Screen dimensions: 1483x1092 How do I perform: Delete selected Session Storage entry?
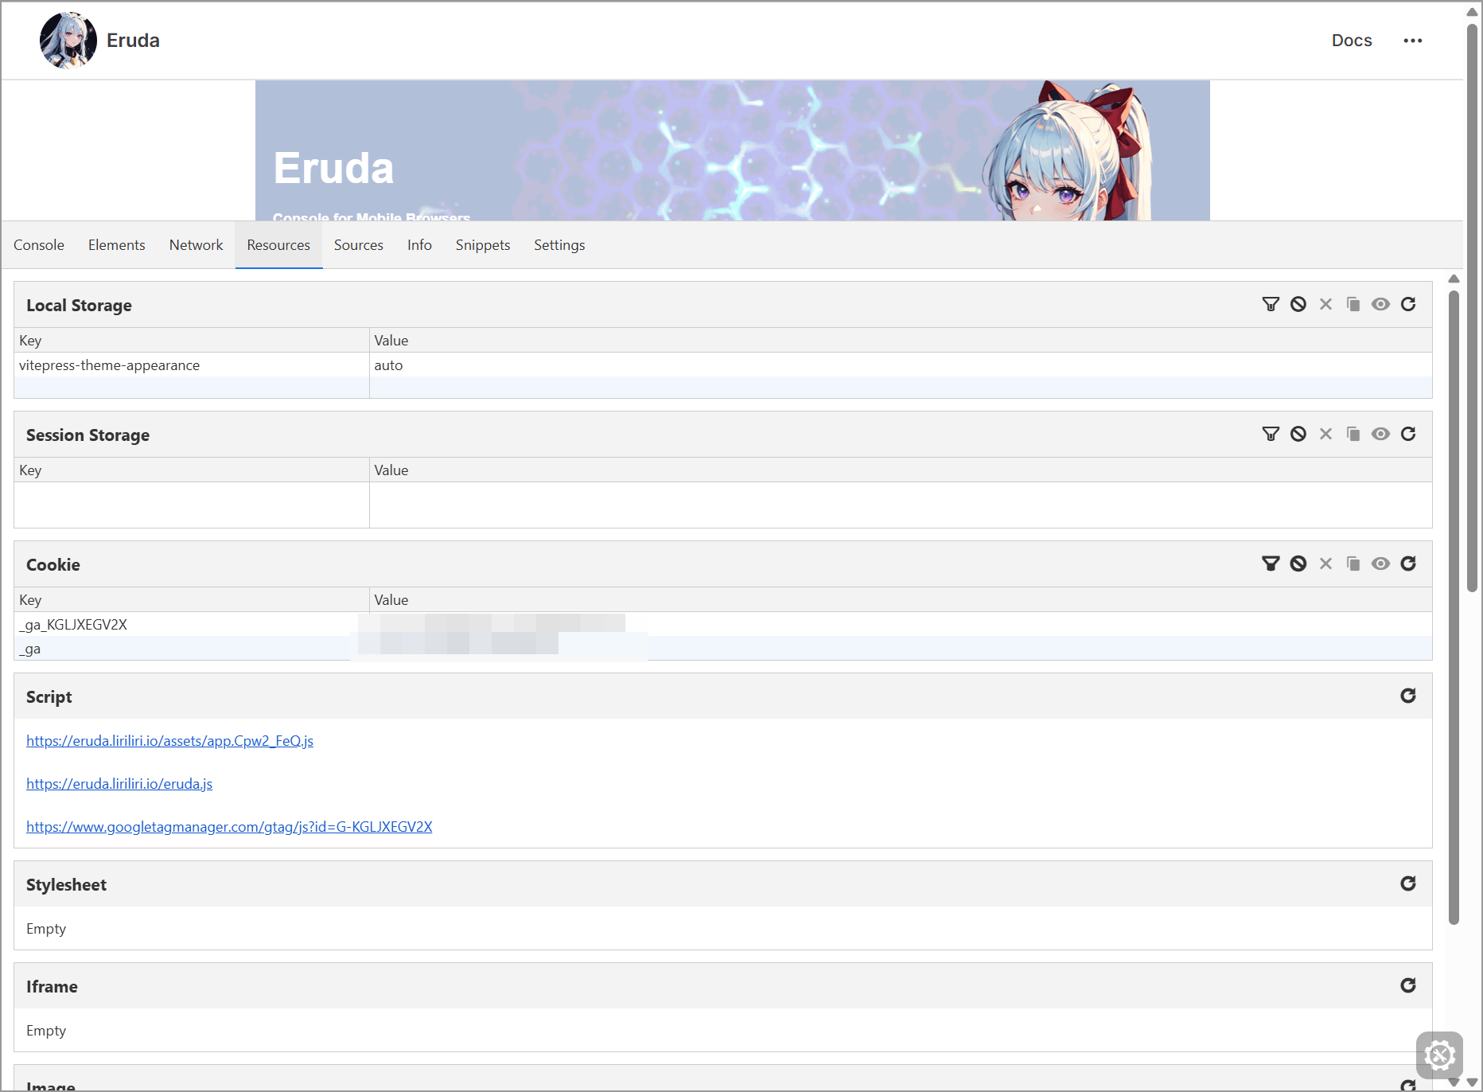click(1325, 434)
